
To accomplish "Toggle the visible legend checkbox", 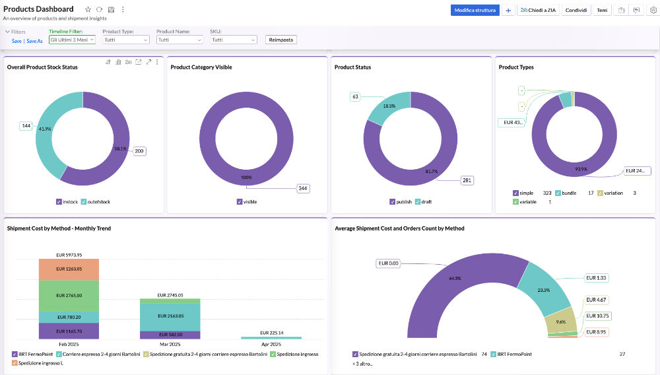I will [x=240, y=201].
